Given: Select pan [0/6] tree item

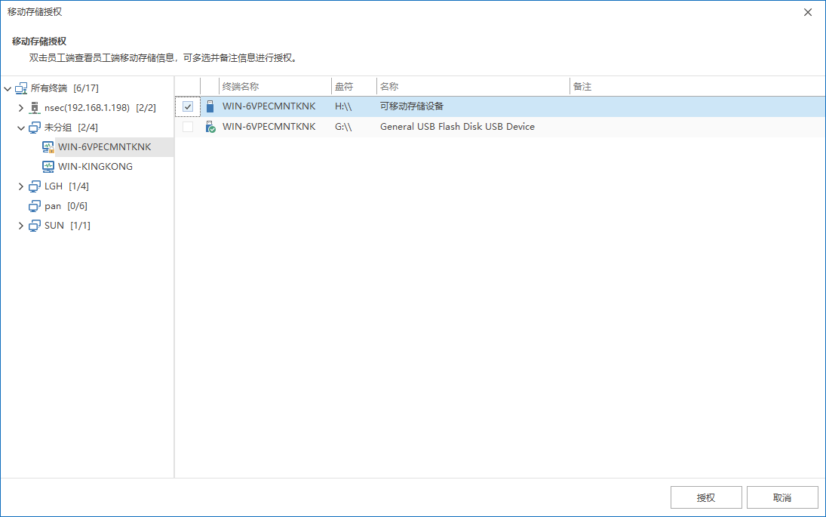Looking at the screenshot, I should pos(66,206).
